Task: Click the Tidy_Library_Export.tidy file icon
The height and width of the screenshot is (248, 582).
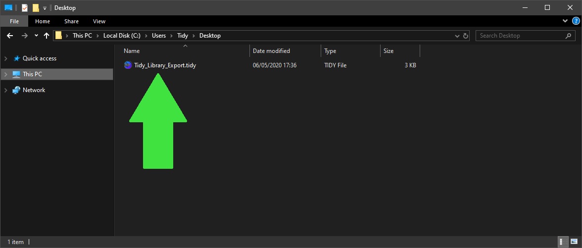Action: coord(128,65)
